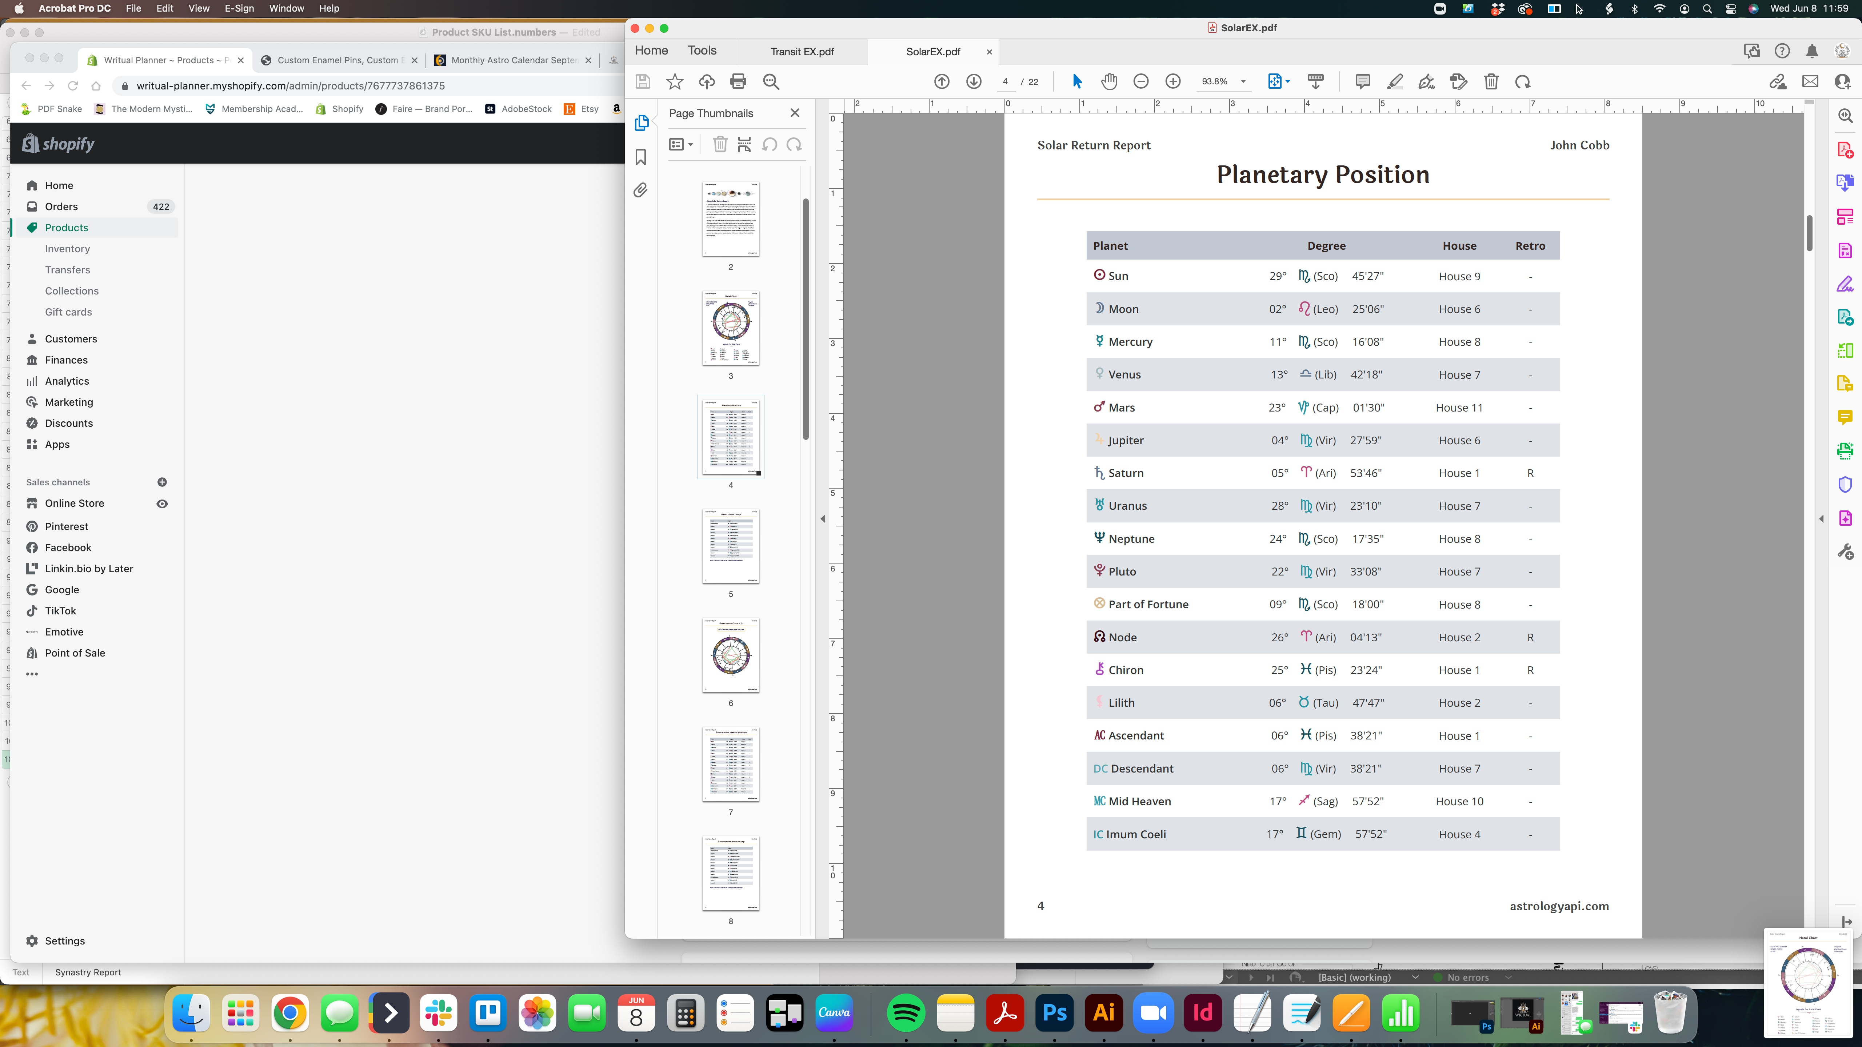Open the zoom percentage dropdown
The image size is (1862, 1047).
pos(1243,82)
